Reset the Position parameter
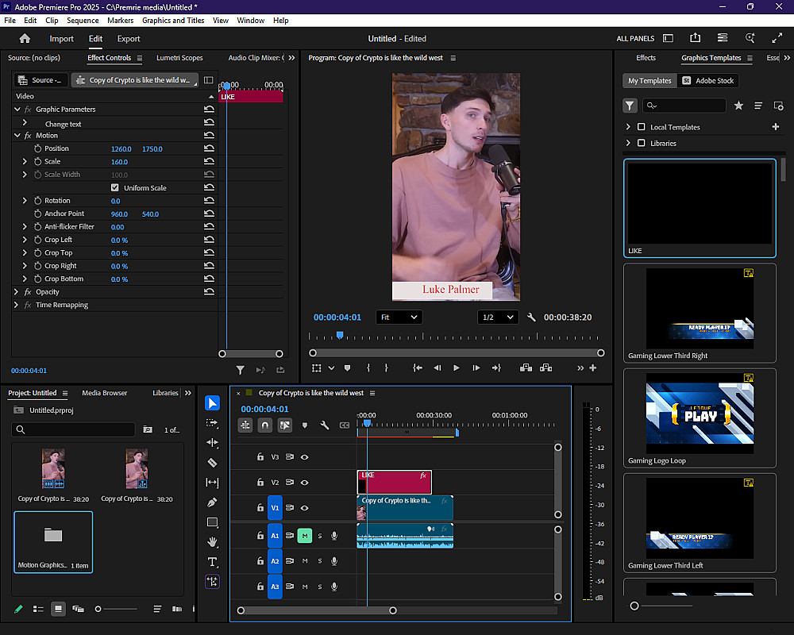 pos(209,148)
